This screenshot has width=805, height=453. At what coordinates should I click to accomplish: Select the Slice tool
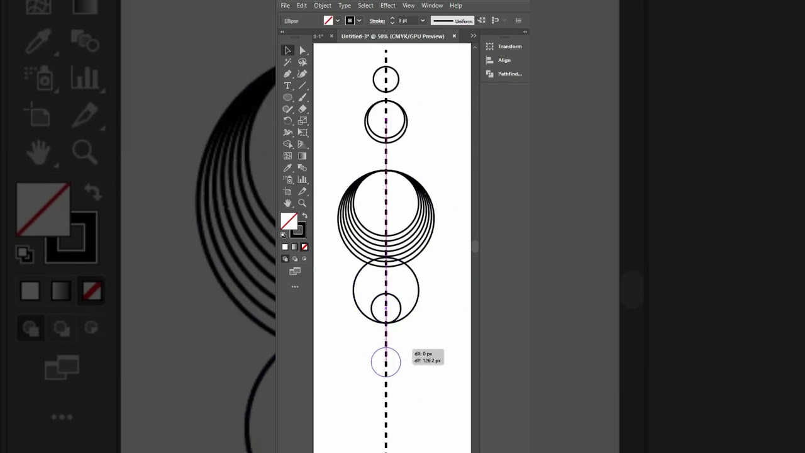[x=303, y=191]
